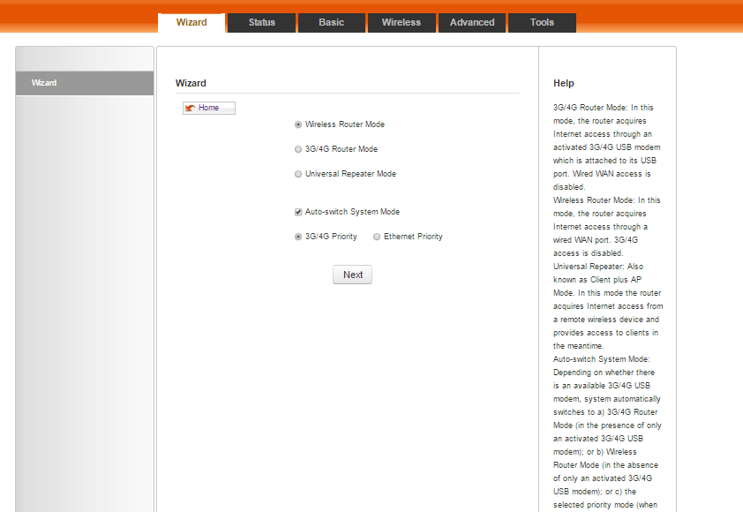Choose Ethernet Priority radio button
The width and height of the screenshot is (743, 512).
click(x=377, y=237)
